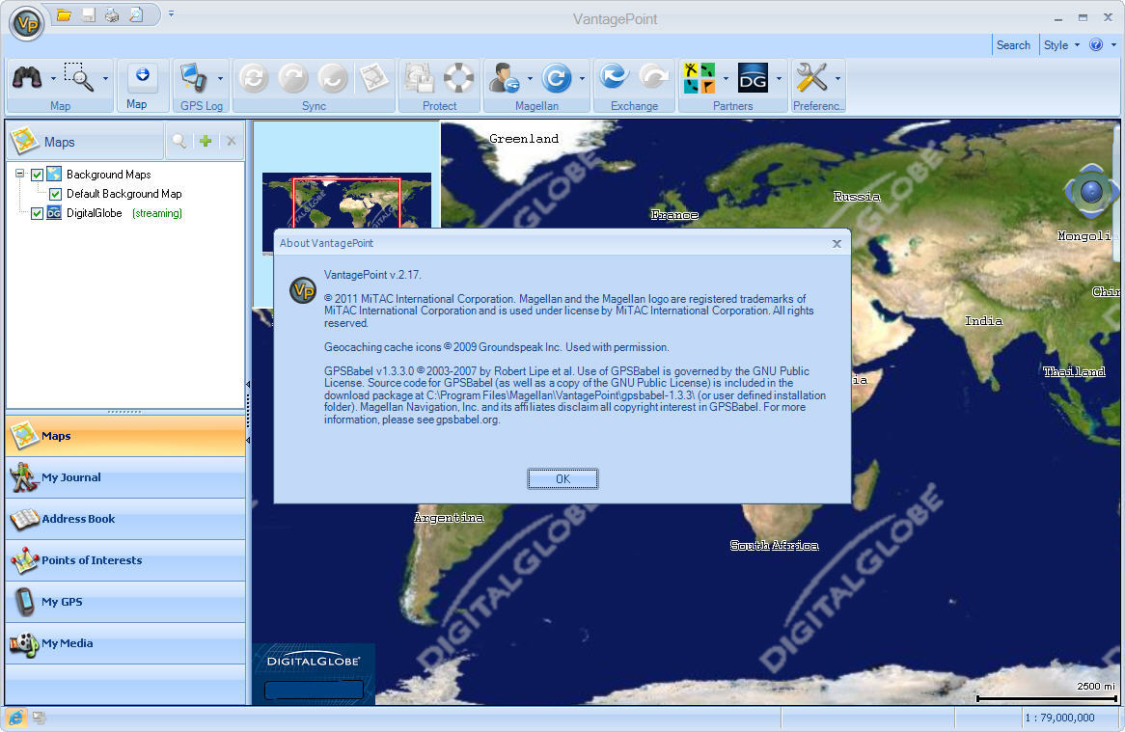Viewport: 1125px width, 732px height.
Task: Click the DigitalGlobe DG partner icon
Action: coord(753,78)
